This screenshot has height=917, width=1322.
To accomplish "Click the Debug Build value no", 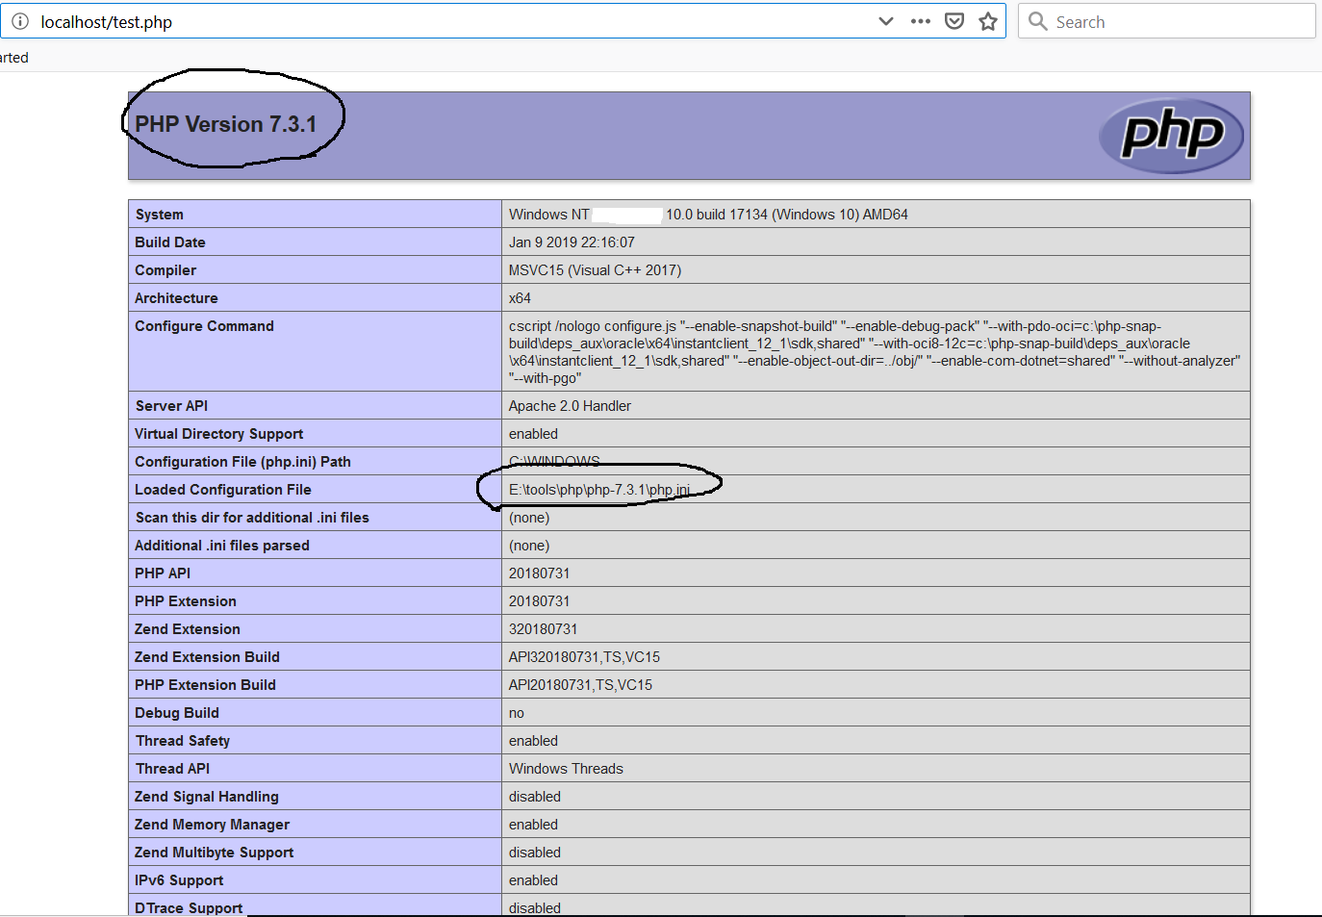I will [x=517, y=713].
